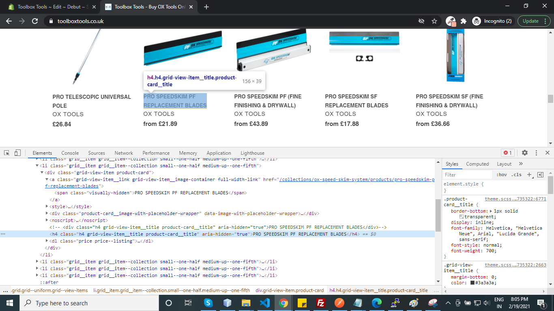
Task: Toggle the device toolbar emulation
Action: 17,153
